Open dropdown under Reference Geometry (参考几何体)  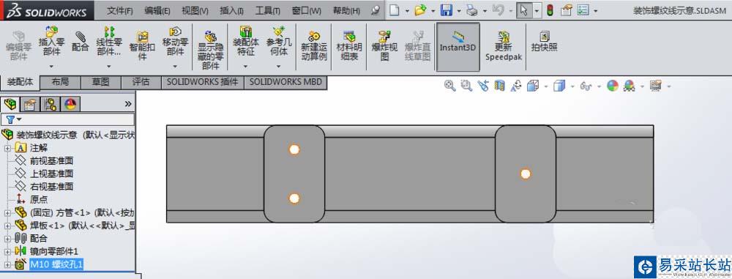coord(279,67)
